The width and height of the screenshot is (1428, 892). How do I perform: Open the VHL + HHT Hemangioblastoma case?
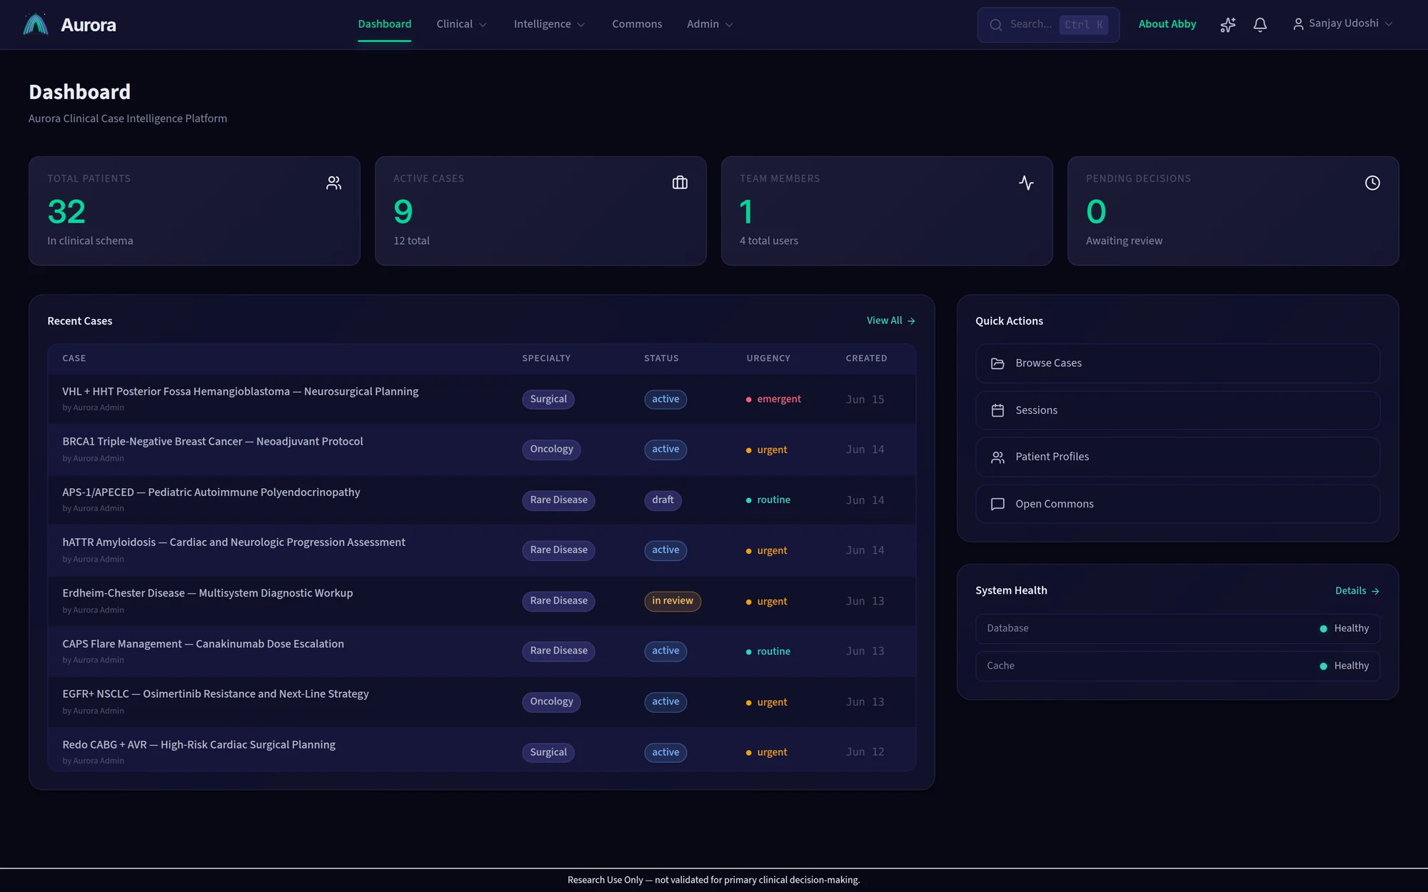pos(241,392)
